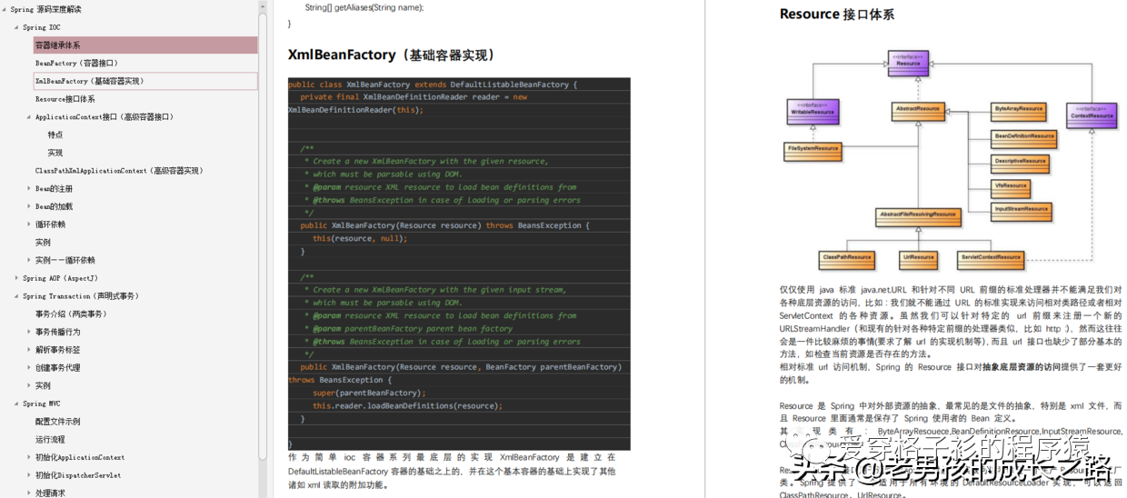Collapse the Spring 源码深度解读 root bookmark
The height and width of the screenshot is (498, 1127).
tap(4, 9)
